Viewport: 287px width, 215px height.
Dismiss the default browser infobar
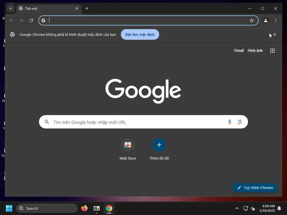point(275,34)
